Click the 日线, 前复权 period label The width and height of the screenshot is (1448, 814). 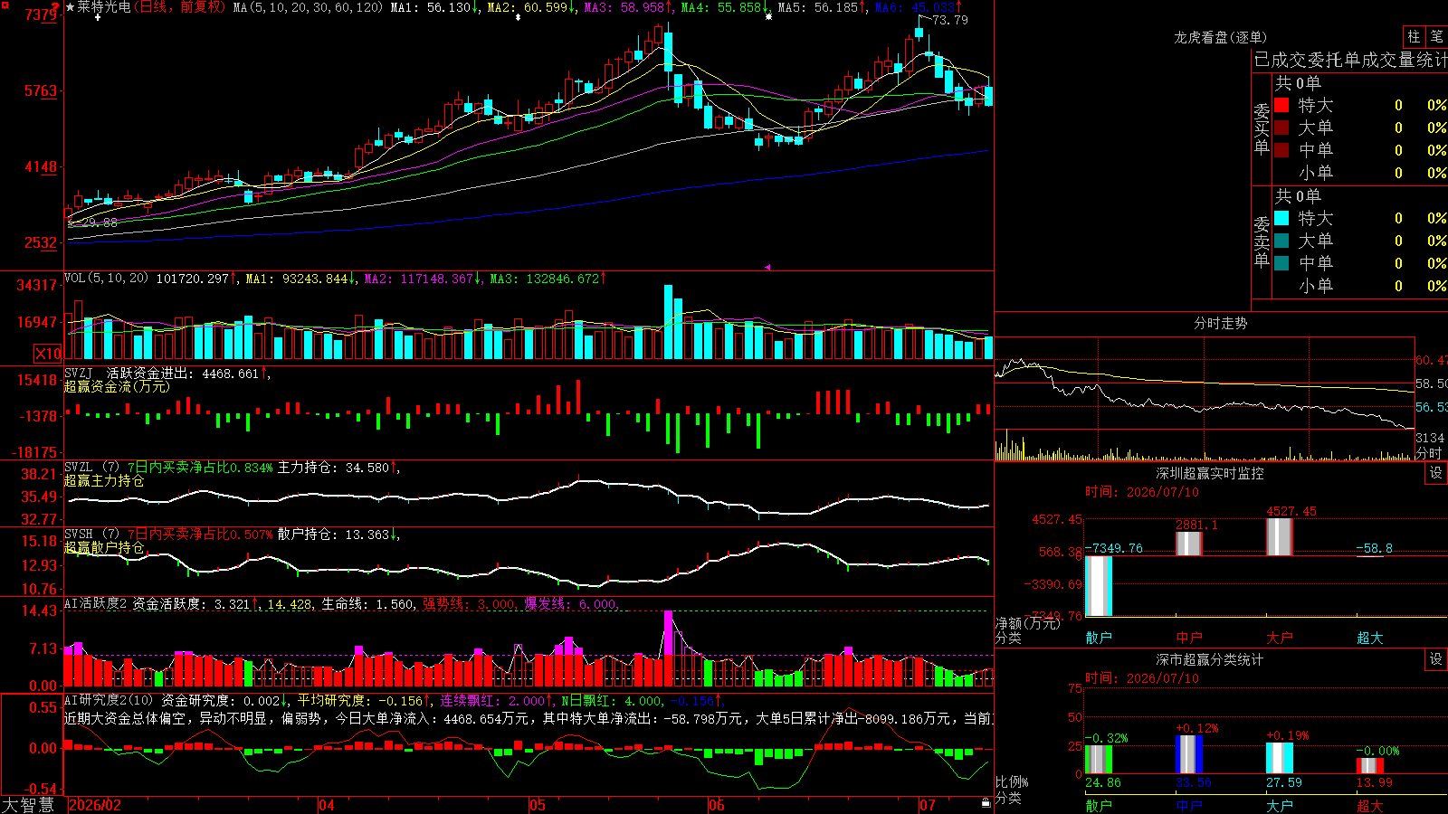(x=181, y=7)
